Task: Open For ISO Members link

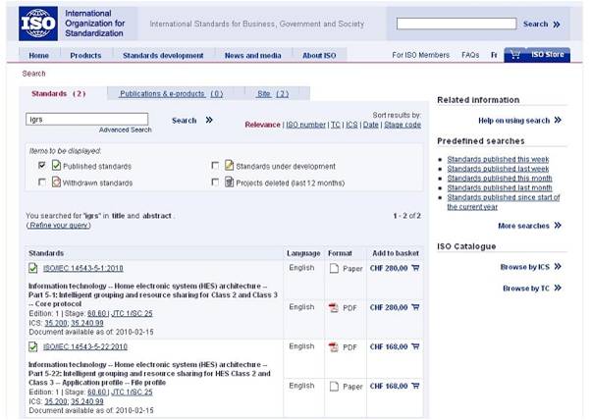Action: (420, 55)
